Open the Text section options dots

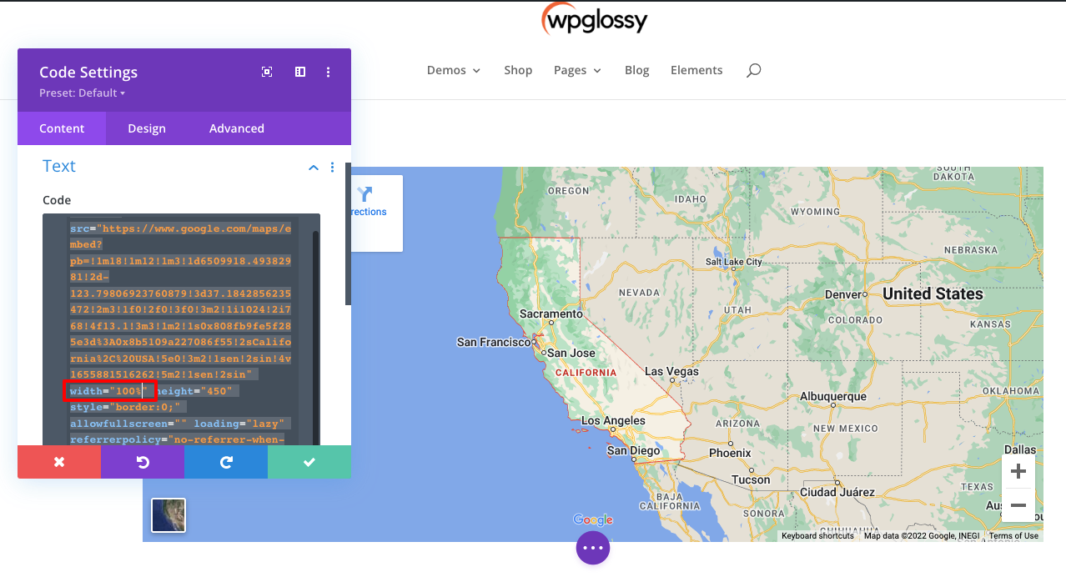point(332,168)
